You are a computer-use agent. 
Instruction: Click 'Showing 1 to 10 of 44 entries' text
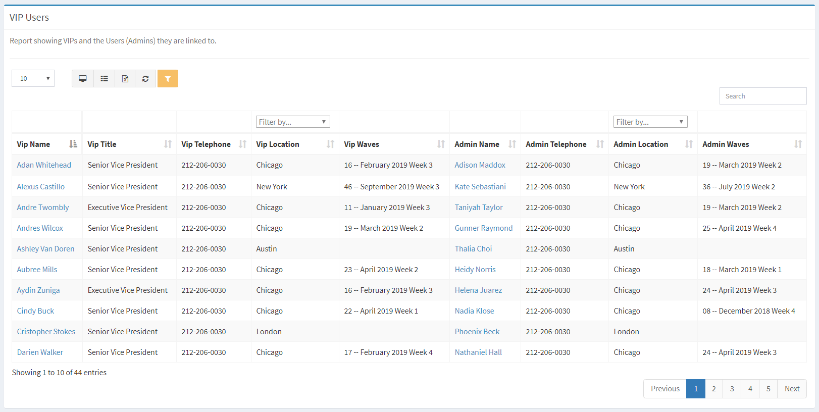[59, 373]
